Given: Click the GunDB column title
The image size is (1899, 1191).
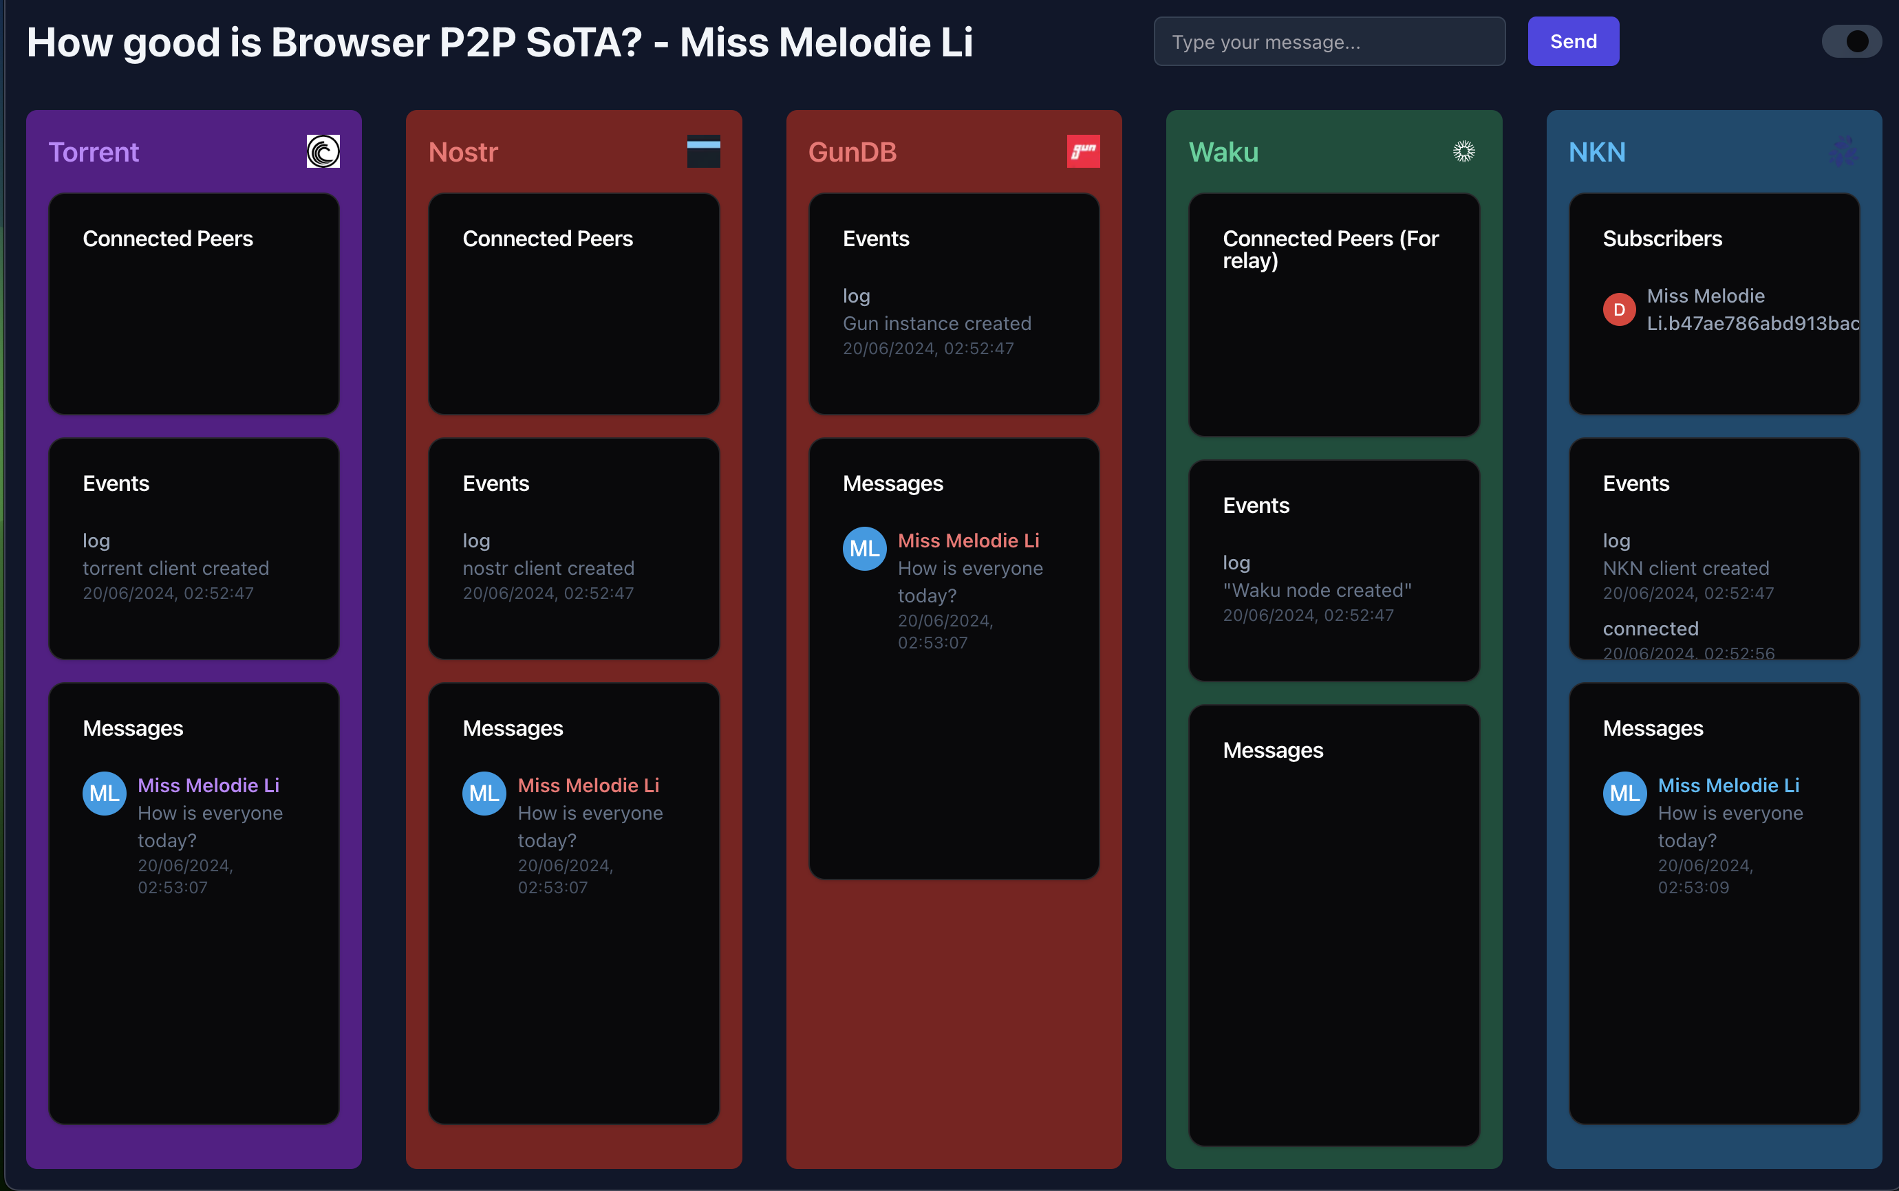Looking at the screenshot, I should [x=852, y=151].
